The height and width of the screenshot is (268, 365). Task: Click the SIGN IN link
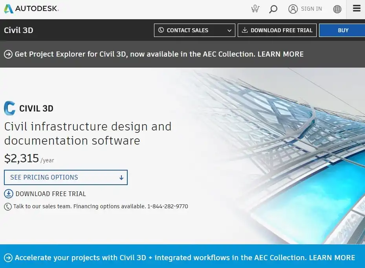click(311, 9)
